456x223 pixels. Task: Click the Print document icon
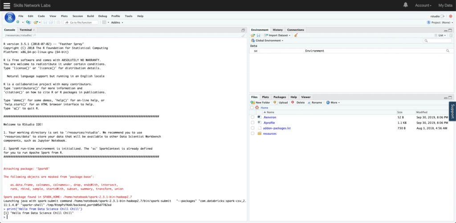click(x=58, y=22)
